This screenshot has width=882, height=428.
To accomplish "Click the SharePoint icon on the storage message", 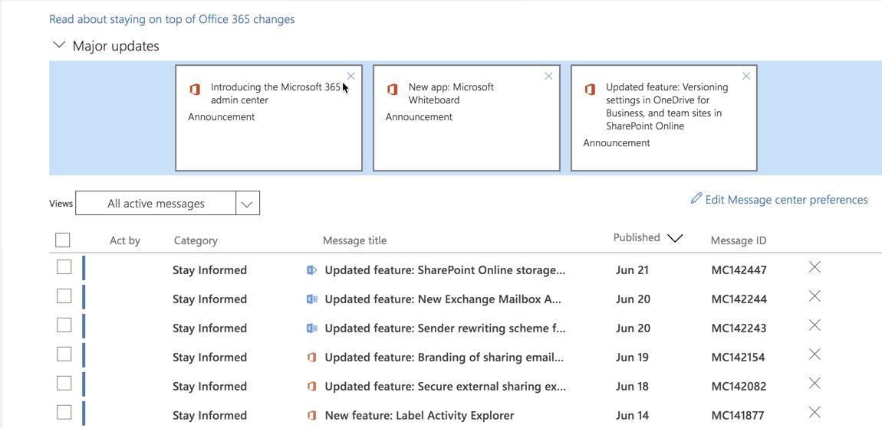I will pyautogui.click(x=311, y=270).
